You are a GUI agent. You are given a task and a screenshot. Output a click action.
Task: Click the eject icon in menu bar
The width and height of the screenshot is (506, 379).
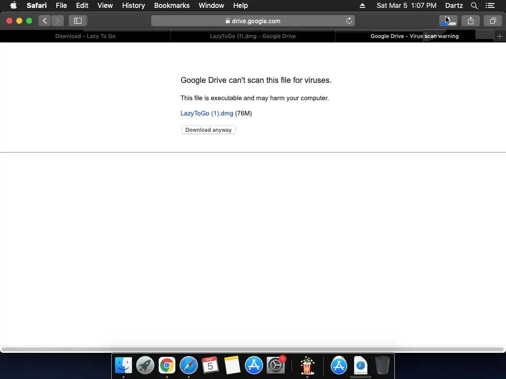pyautogui.click(x=362, y=5)
